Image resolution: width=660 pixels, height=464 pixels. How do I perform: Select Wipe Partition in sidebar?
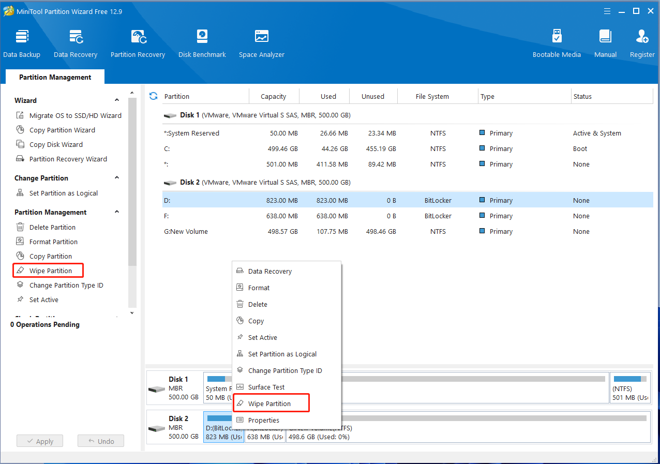[48, 271]
